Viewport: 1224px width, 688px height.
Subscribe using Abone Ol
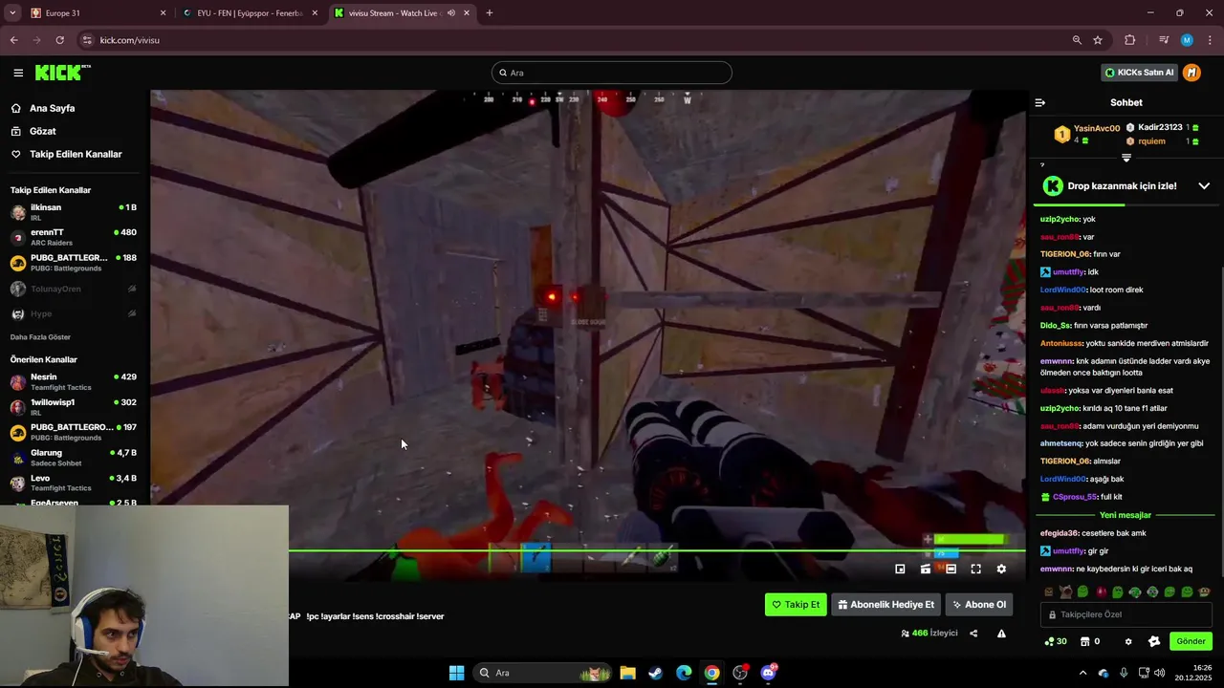(x=979, y=604)
